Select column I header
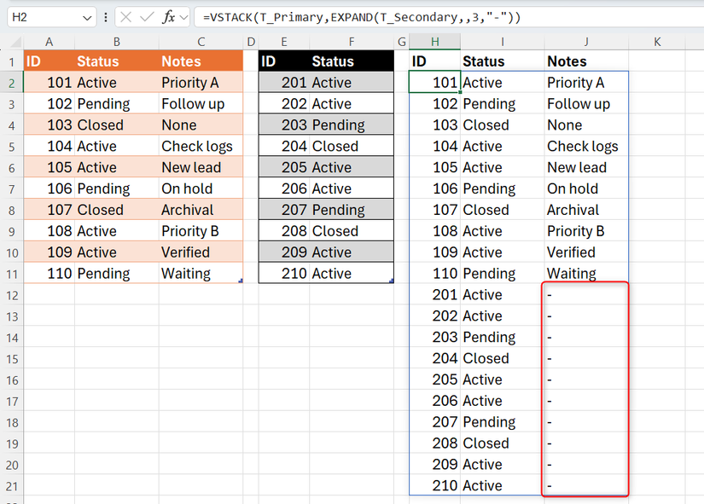 click(503, 42)
